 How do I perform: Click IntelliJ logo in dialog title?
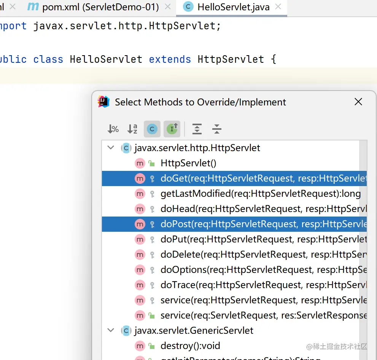(x=103, y=102)
